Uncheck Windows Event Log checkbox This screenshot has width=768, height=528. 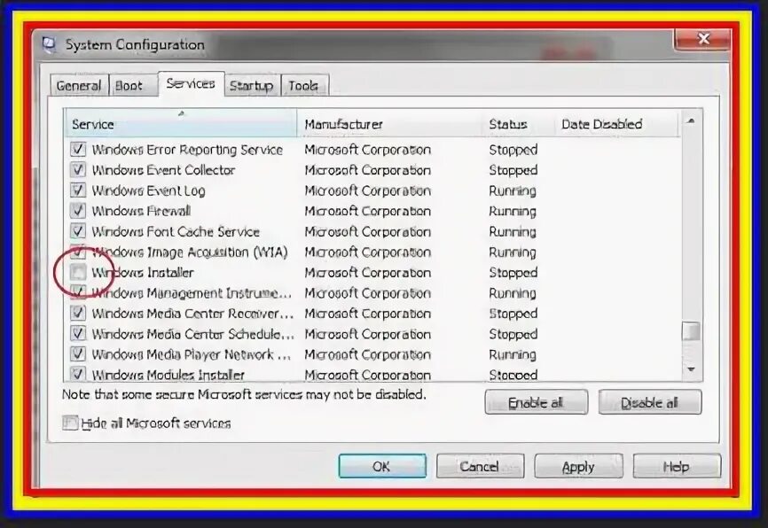pos(78,190)
